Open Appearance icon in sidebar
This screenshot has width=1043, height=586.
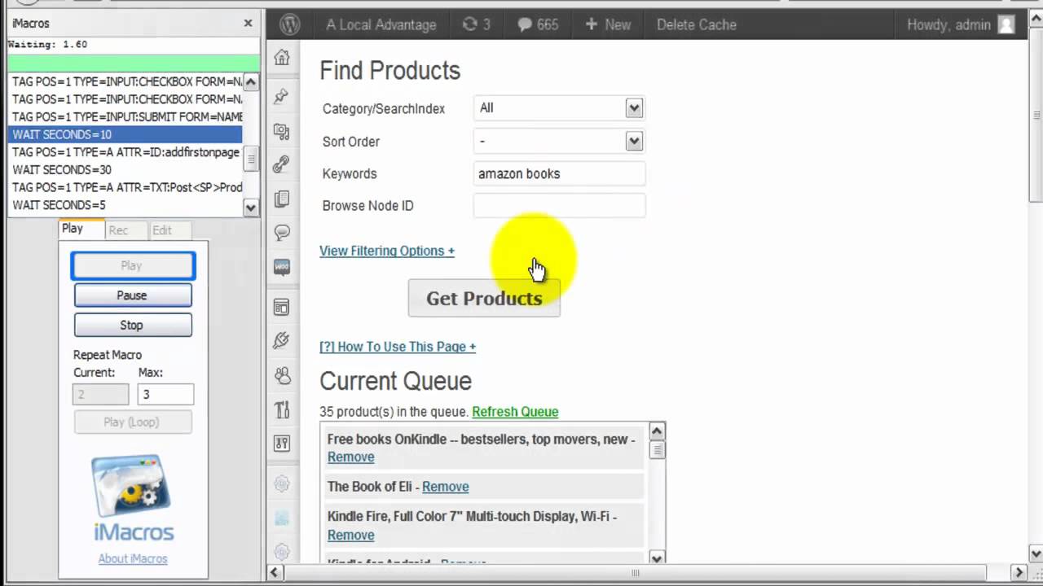pyautogui.click(x=282, y=307)
